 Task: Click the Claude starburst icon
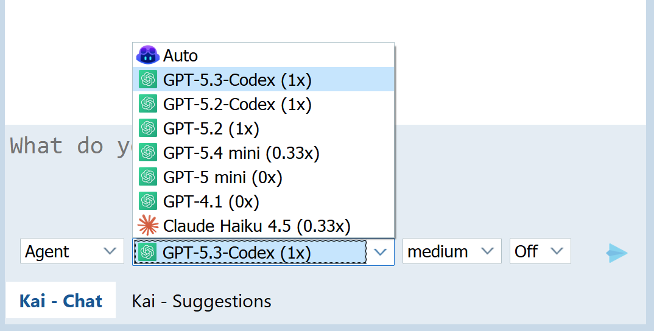pos(148,226)
